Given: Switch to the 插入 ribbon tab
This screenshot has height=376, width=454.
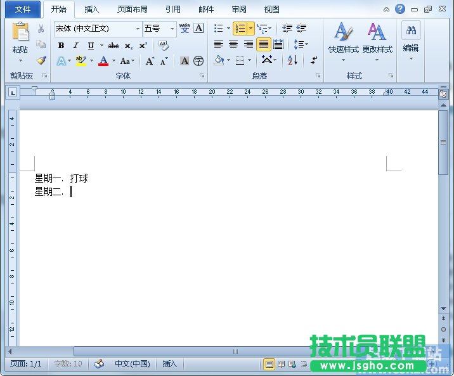Looking at the screenshot, I should [x=92, y=10].
